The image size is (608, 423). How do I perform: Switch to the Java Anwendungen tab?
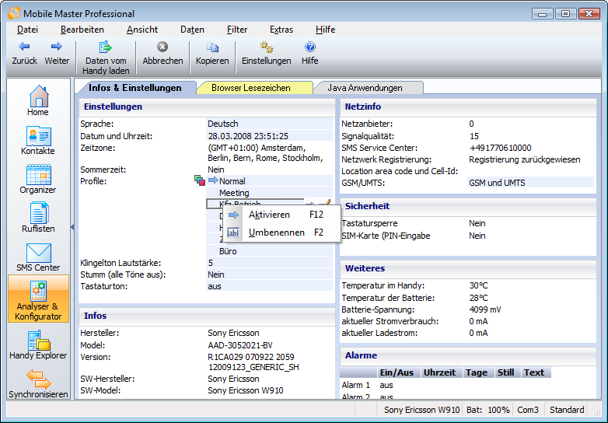tap(365, 88)
